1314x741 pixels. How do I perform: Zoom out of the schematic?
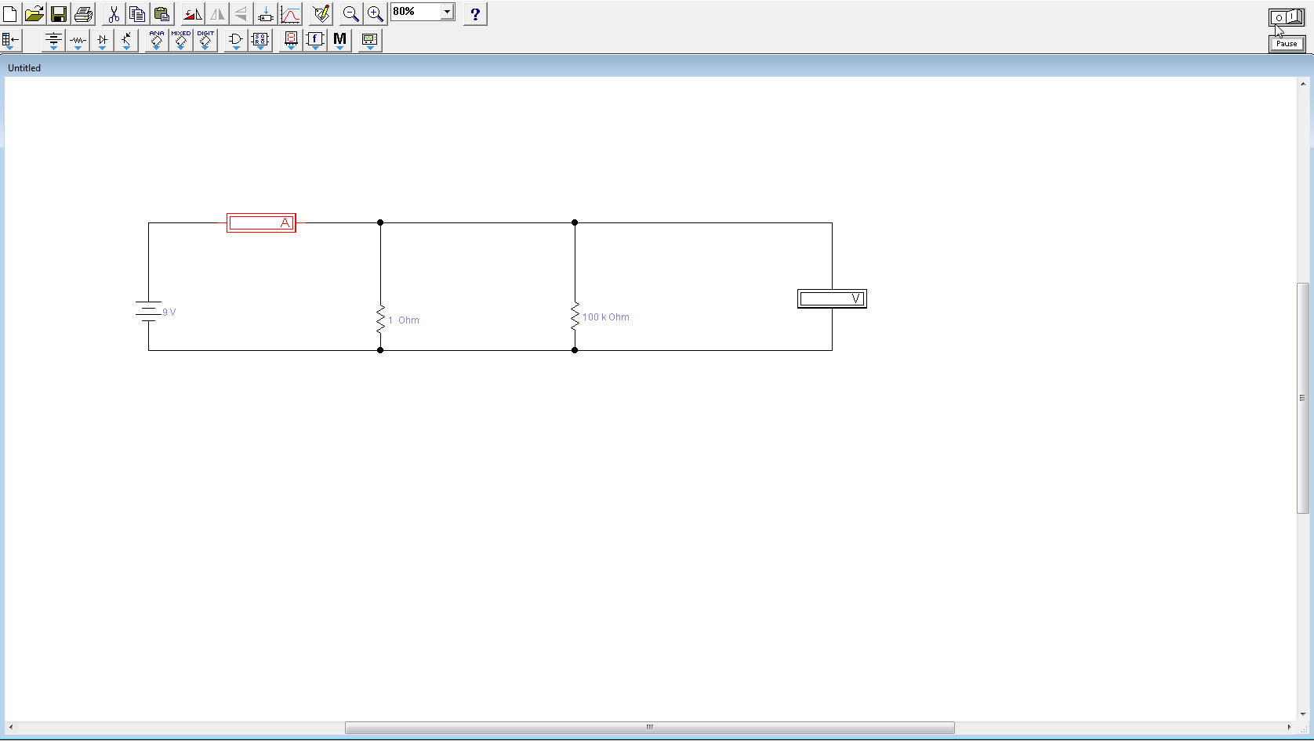click(351, 14)
